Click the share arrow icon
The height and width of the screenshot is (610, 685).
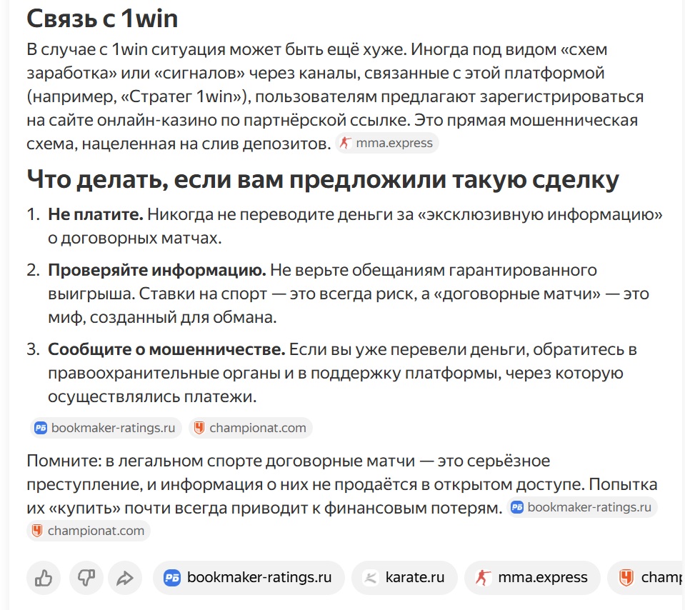click(x=125, y=578)
